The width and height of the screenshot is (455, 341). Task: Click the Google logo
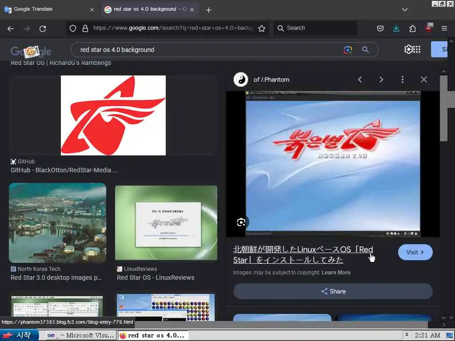tap(31, 52)
